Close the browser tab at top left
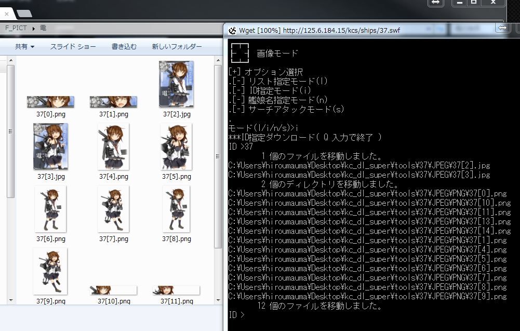 (7, 14)
